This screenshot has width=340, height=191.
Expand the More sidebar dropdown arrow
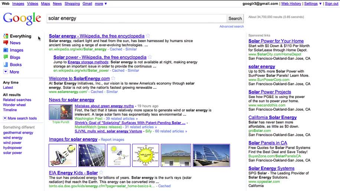coord(6,72)
